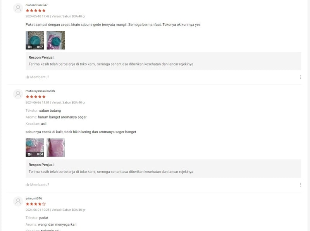The width and height of the screenshot is (310, 231).
Task: Click srimurni016's profile avatar icon
Action: tap(18, 202)
